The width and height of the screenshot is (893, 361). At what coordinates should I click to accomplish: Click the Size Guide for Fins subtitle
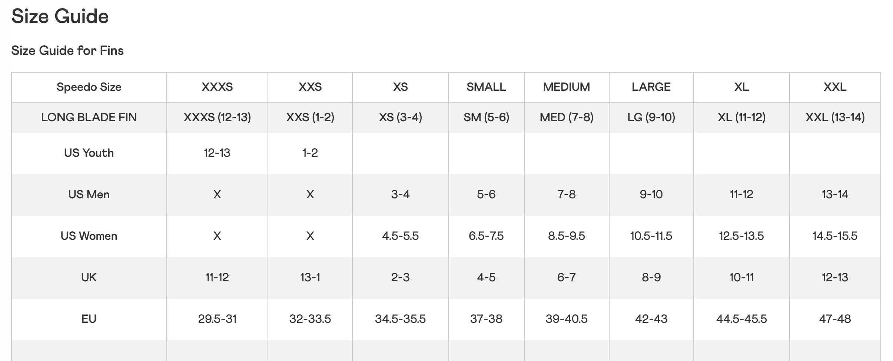[x=67, y=50]
